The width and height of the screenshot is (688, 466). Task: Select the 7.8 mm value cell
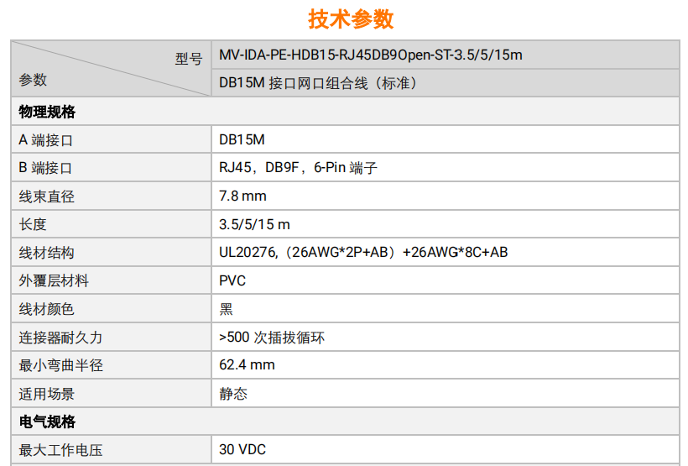tap(242, 196)
